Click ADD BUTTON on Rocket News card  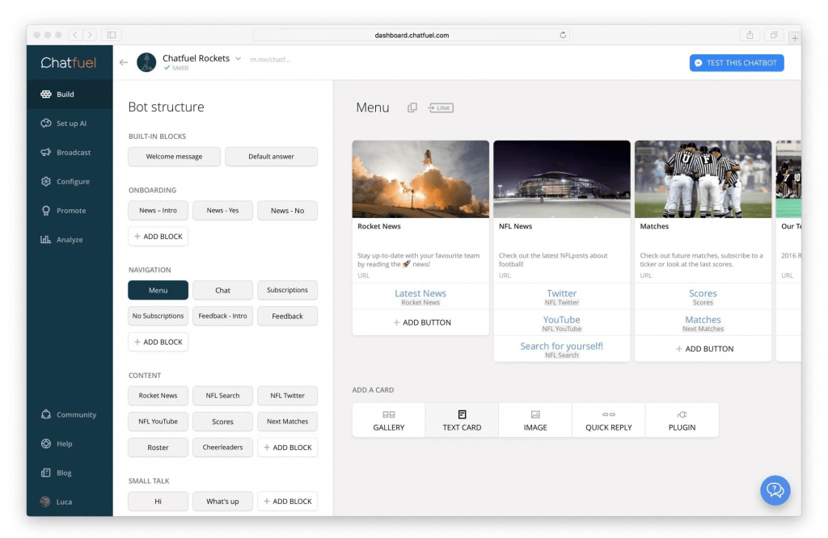click(x=420, y=322)
